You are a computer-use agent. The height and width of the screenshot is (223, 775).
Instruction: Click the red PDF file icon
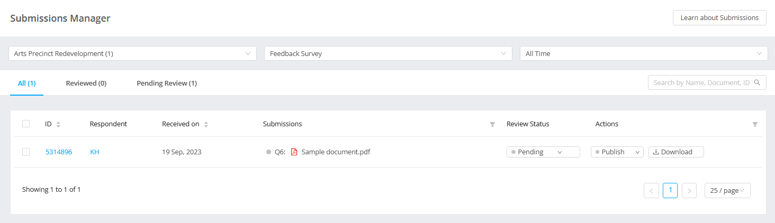click(294, 152)
